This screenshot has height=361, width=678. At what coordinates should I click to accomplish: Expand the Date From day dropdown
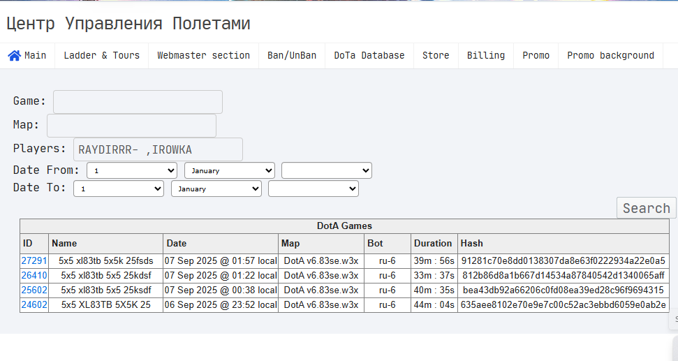(x=132, y=170)
